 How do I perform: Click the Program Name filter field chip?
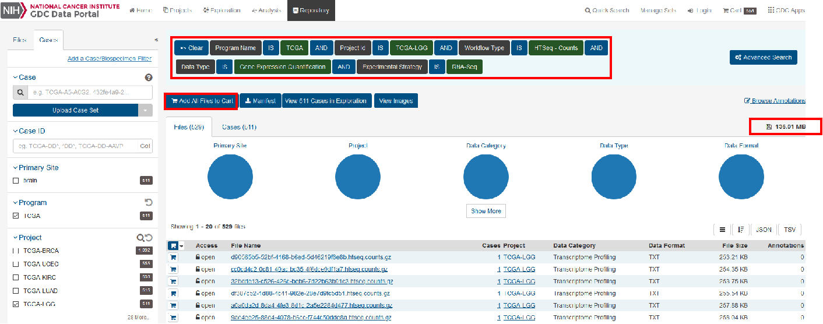point(235,48)
